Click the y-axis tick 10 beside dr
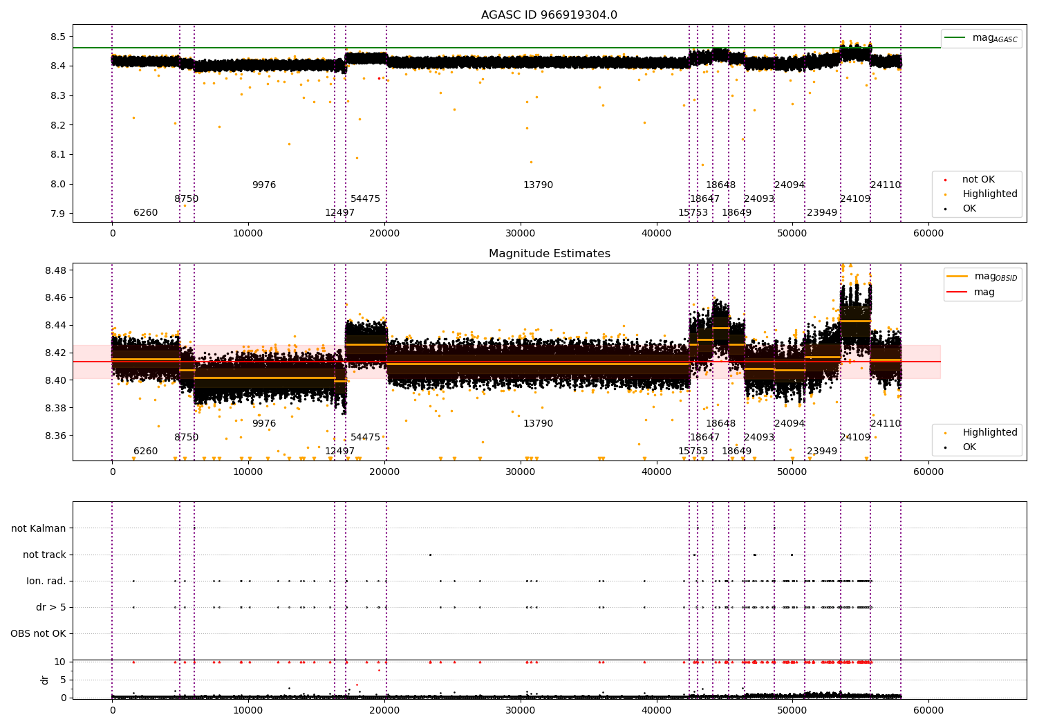 (x=60, y=662)
